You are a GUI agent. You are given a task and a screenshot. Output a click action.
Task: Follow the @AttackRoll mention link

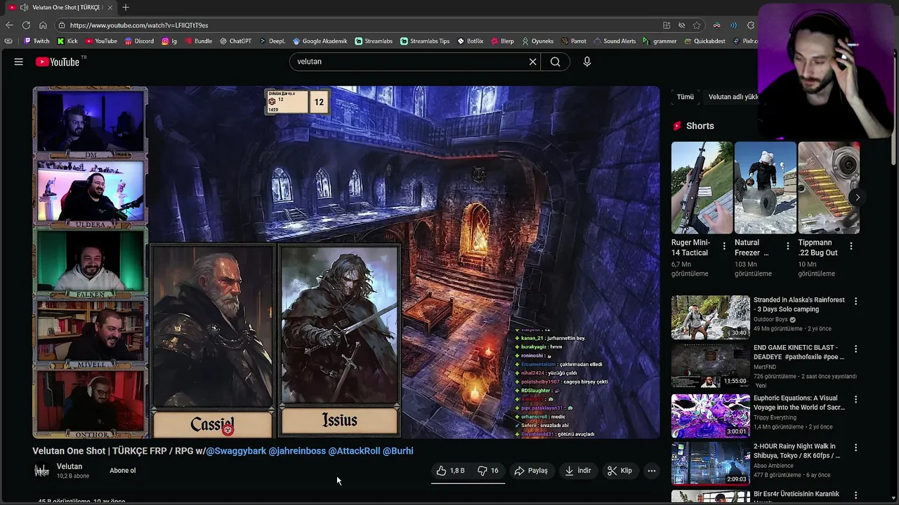(354, 451)
